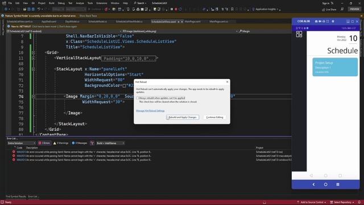Tap the Android back arrow in emulator
Image resolution: width=364 pixels, height=205 pixels.
[313, 184]
